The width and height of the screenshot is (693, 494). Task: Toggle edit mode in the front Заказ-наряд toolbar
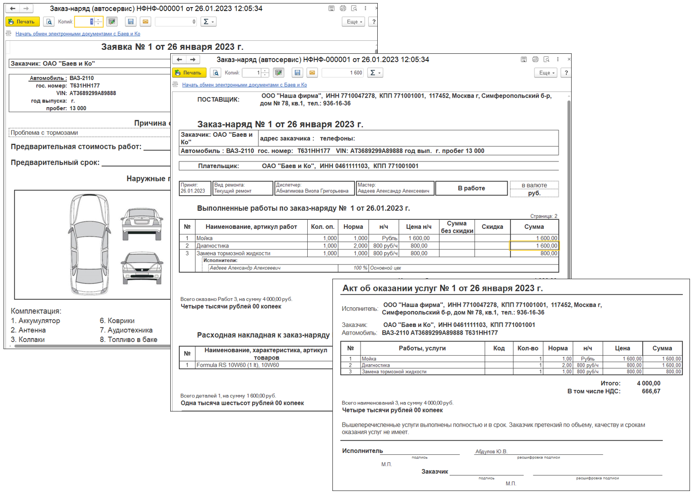(279, 73)
